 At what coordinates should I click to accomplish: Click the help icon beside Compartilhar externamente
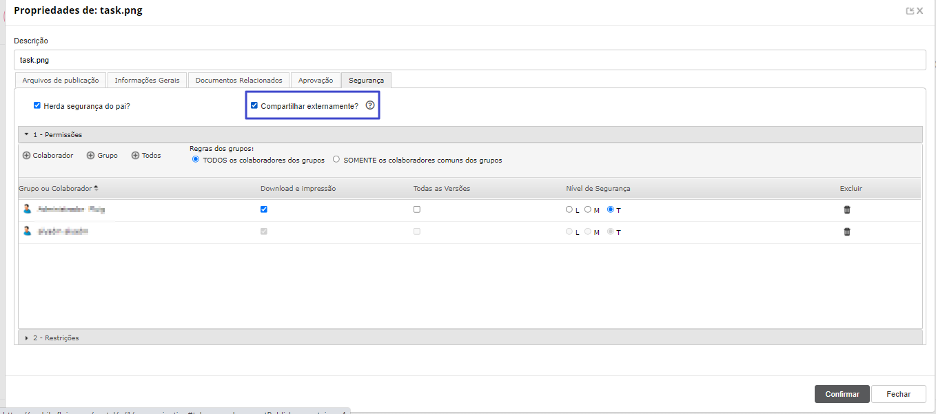point(370,105)
